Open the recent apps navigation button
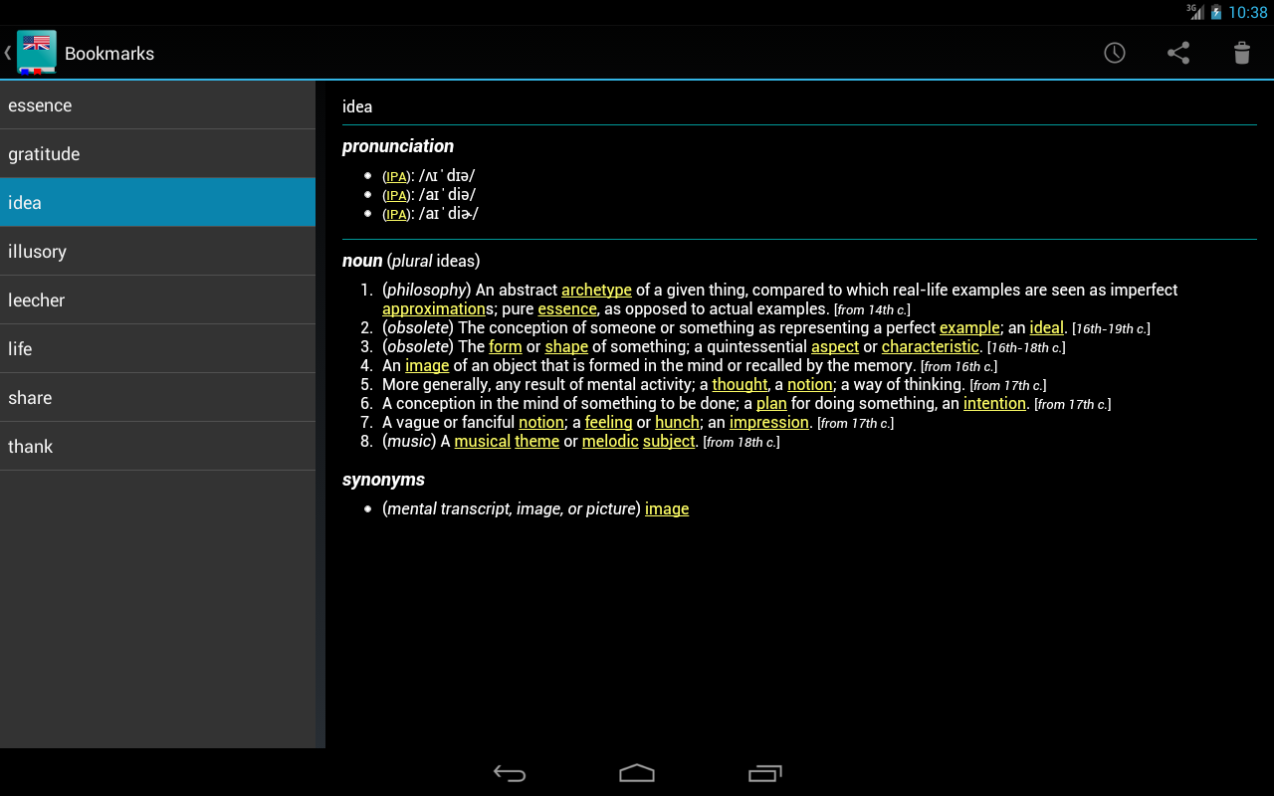 [764, 773]
